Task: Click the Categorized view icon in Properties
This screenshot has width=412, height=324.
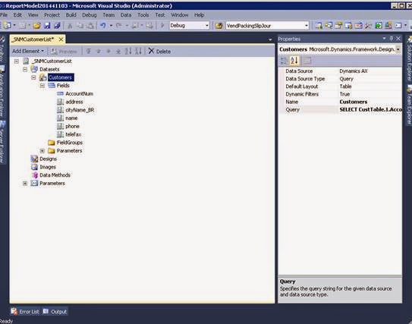Action: [x=284, y=61]
